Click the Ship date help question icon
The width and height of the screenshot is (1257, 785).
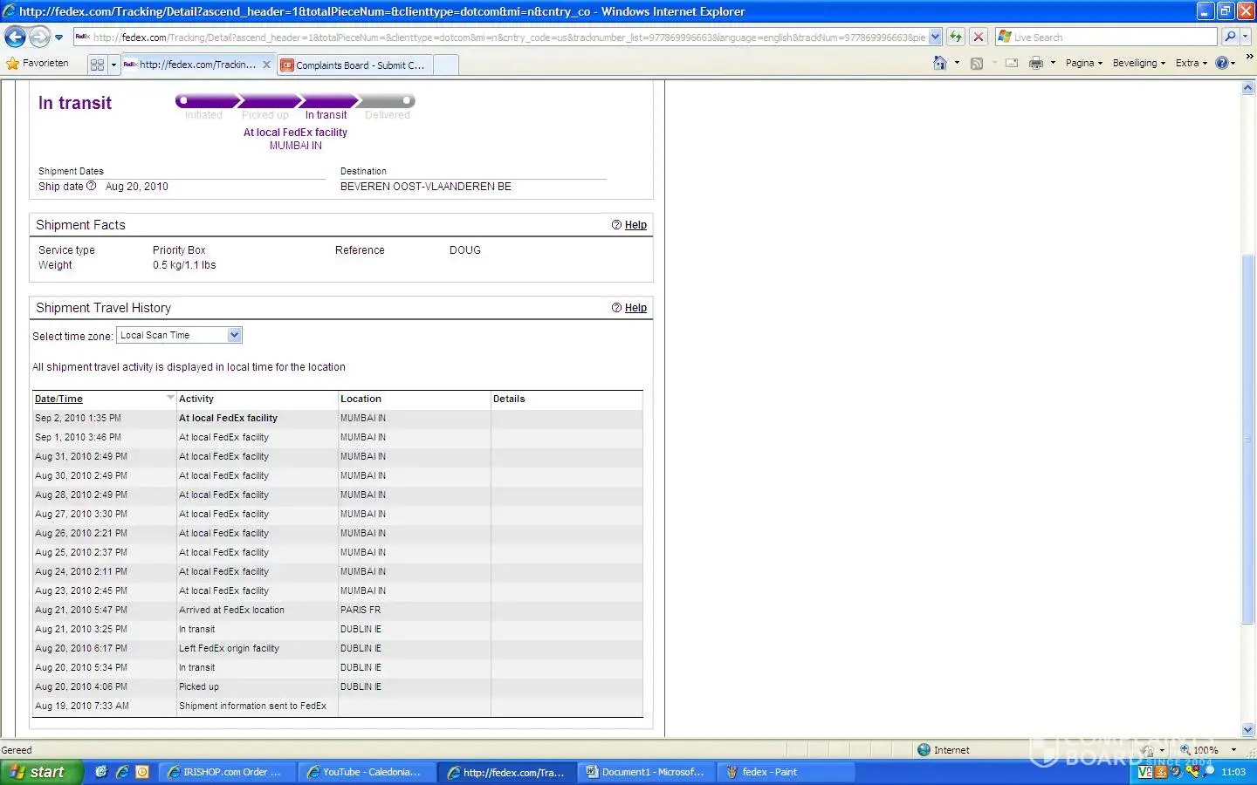pyautogui.click(x=92, y=186)
